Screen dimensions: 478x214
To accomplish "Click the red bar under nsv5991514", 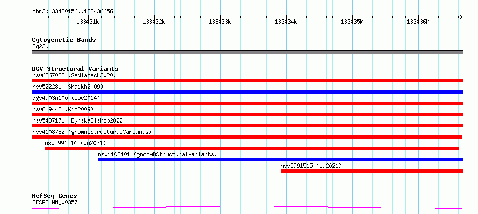I will [252, 148].
